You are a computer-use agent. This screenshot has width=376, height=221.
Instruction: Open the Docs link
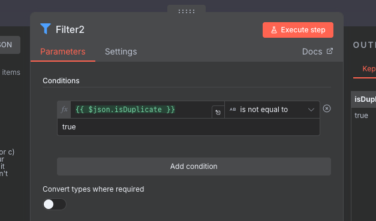(317, 52)
